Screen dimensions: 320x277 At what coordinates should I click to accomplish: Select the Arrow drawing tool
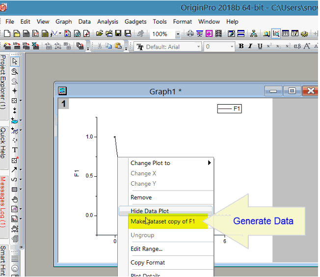tap(14, 169)
